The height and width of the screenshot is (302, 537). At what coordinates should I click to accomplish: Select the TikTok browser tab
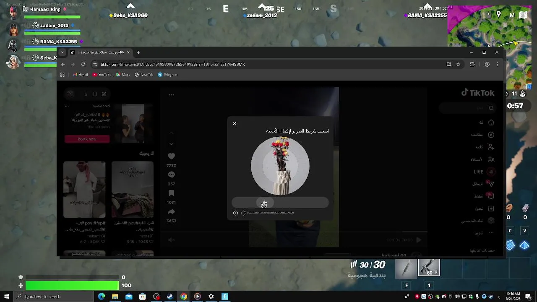coord(100,52)
